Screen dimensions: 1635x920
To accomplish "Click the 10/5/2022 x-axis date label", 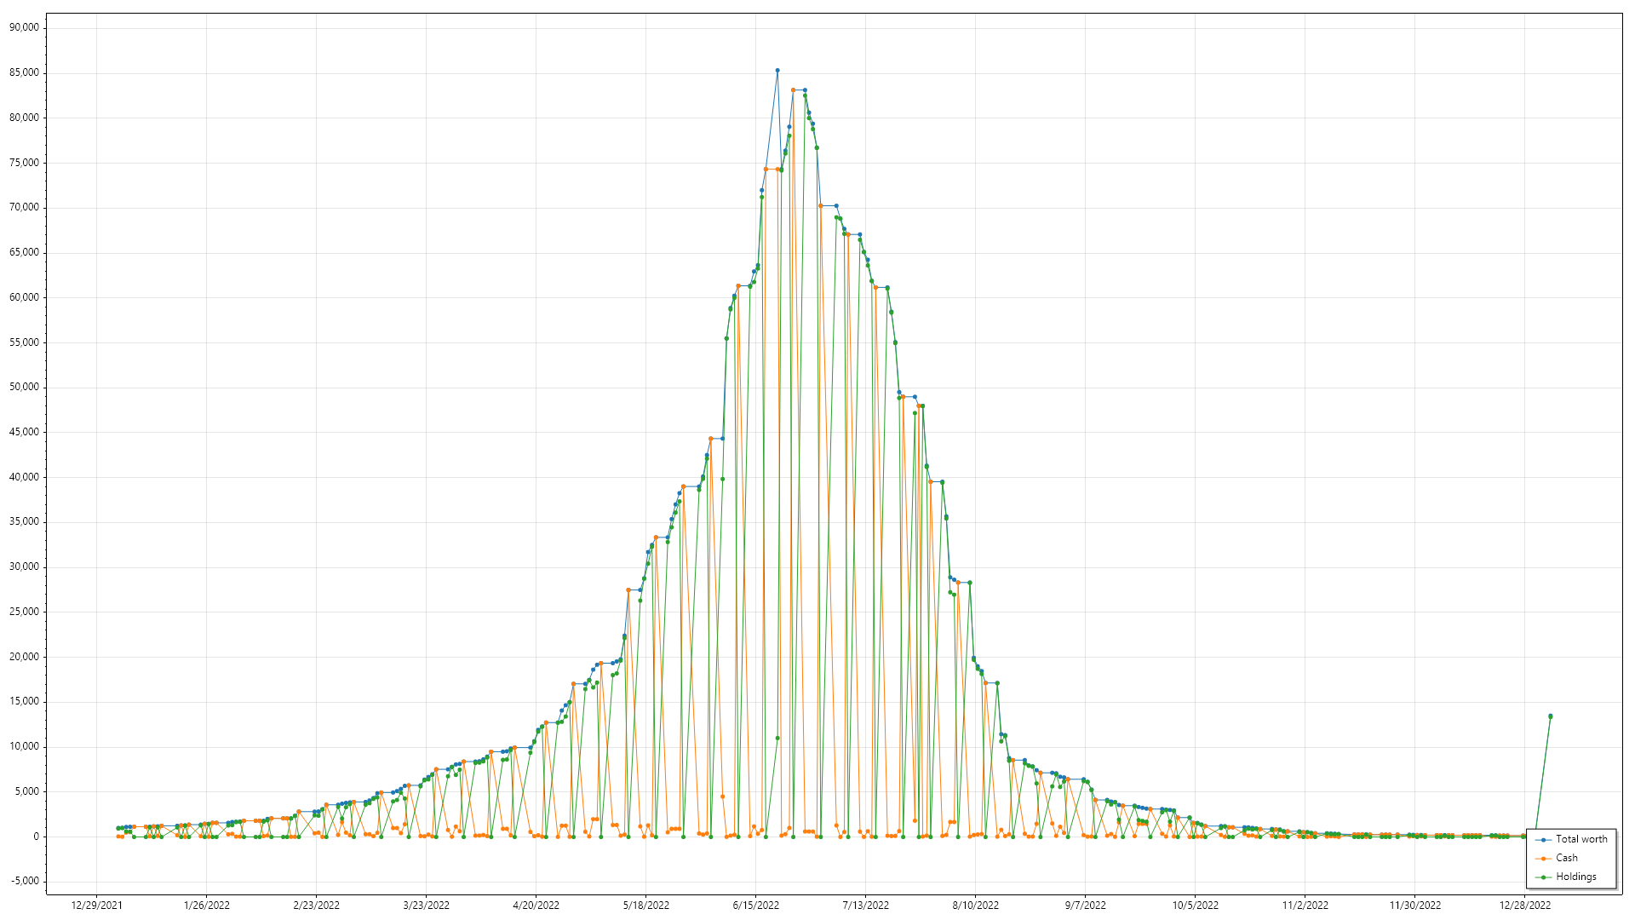I will point(1195,906).
